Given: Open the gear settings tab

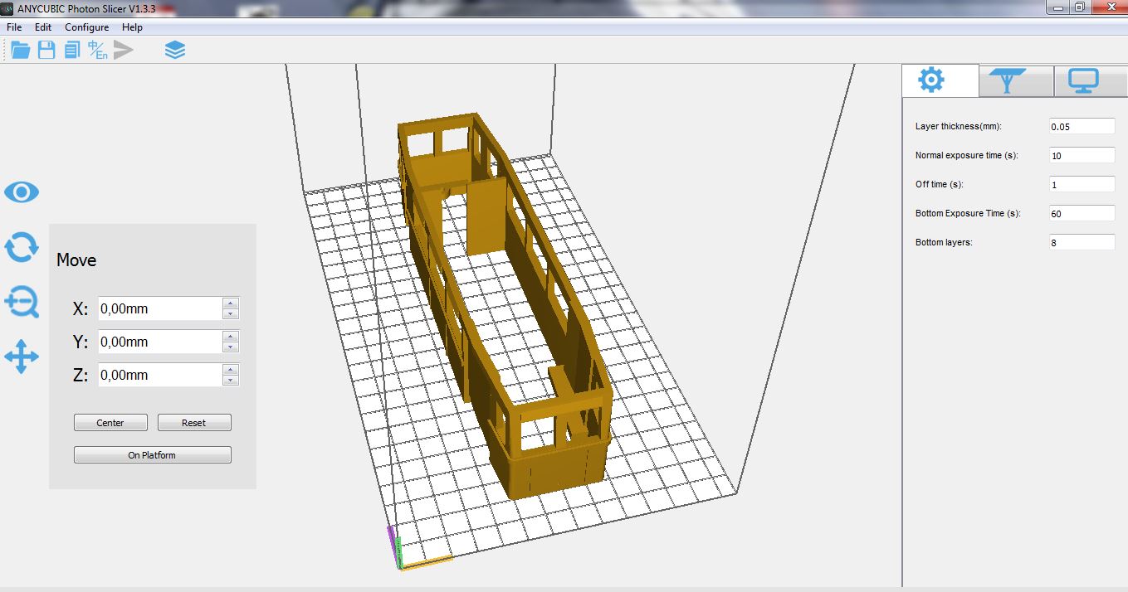Looking at the screenshot, I should 931,80.
